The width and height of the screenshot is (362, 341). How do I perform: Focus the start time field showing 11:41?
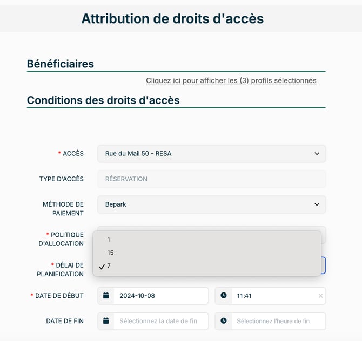pyautogui.click(x=273, y=296)
